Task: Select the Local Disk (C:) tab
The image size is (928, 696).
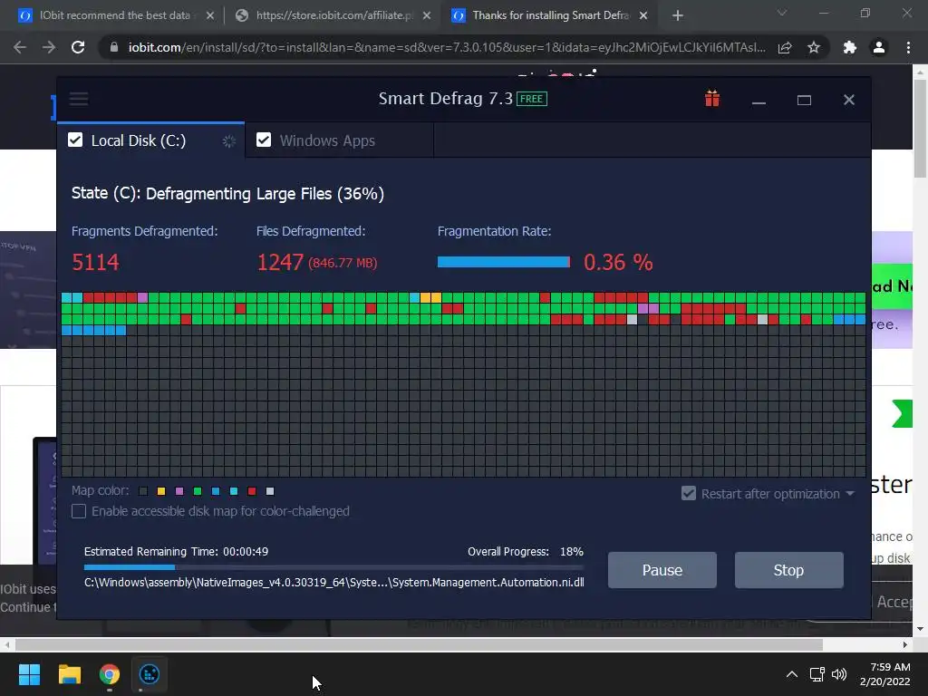Action: 151,140
